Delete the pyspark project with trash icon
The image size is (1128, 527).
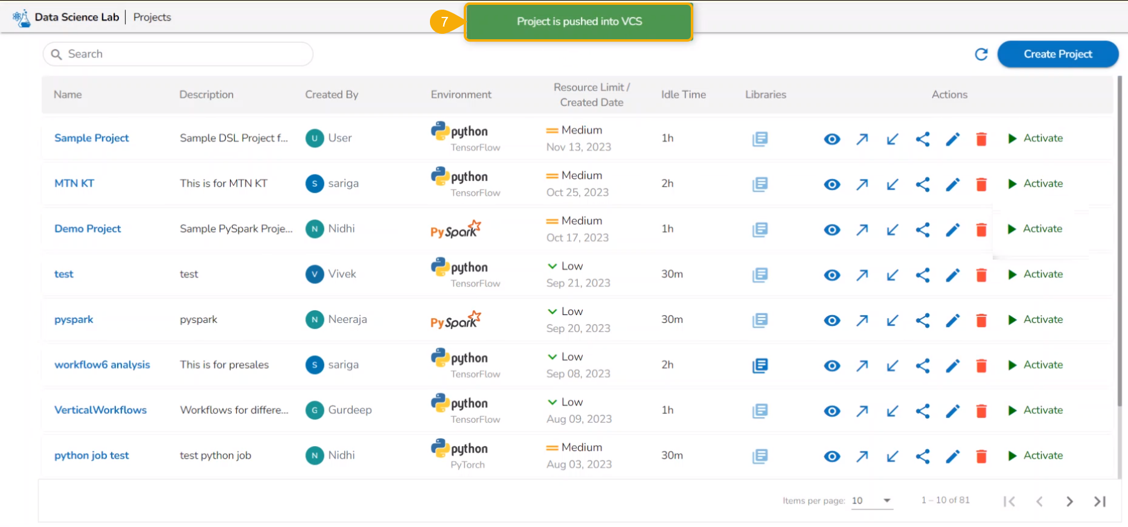pyautogui.click(x=981, y=320)
